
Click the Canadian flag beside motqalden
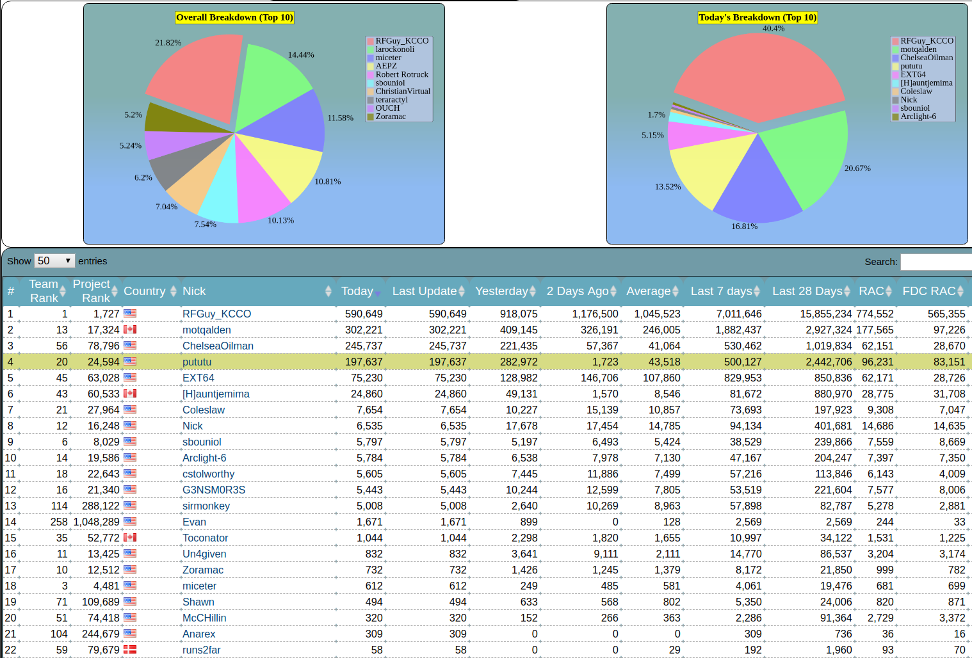click(x=130, y=330)
